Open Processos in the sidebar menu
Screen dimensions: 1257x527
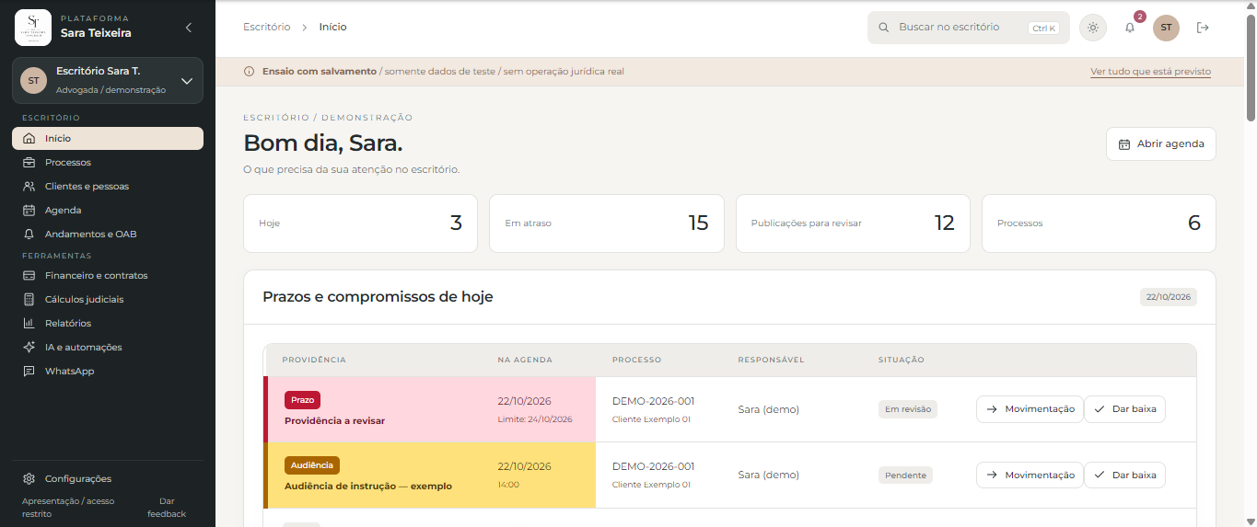(x=108, y=163)
